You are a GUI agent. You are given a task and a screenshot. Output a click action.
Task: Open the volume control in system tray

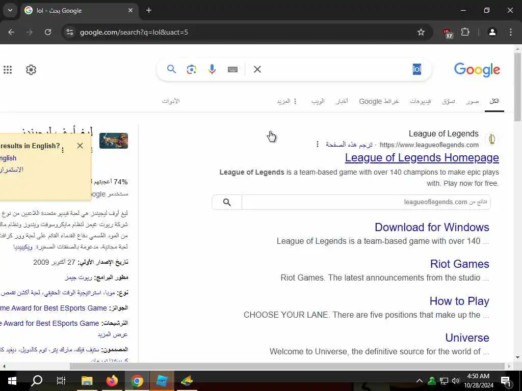click(x=456, y=381)
